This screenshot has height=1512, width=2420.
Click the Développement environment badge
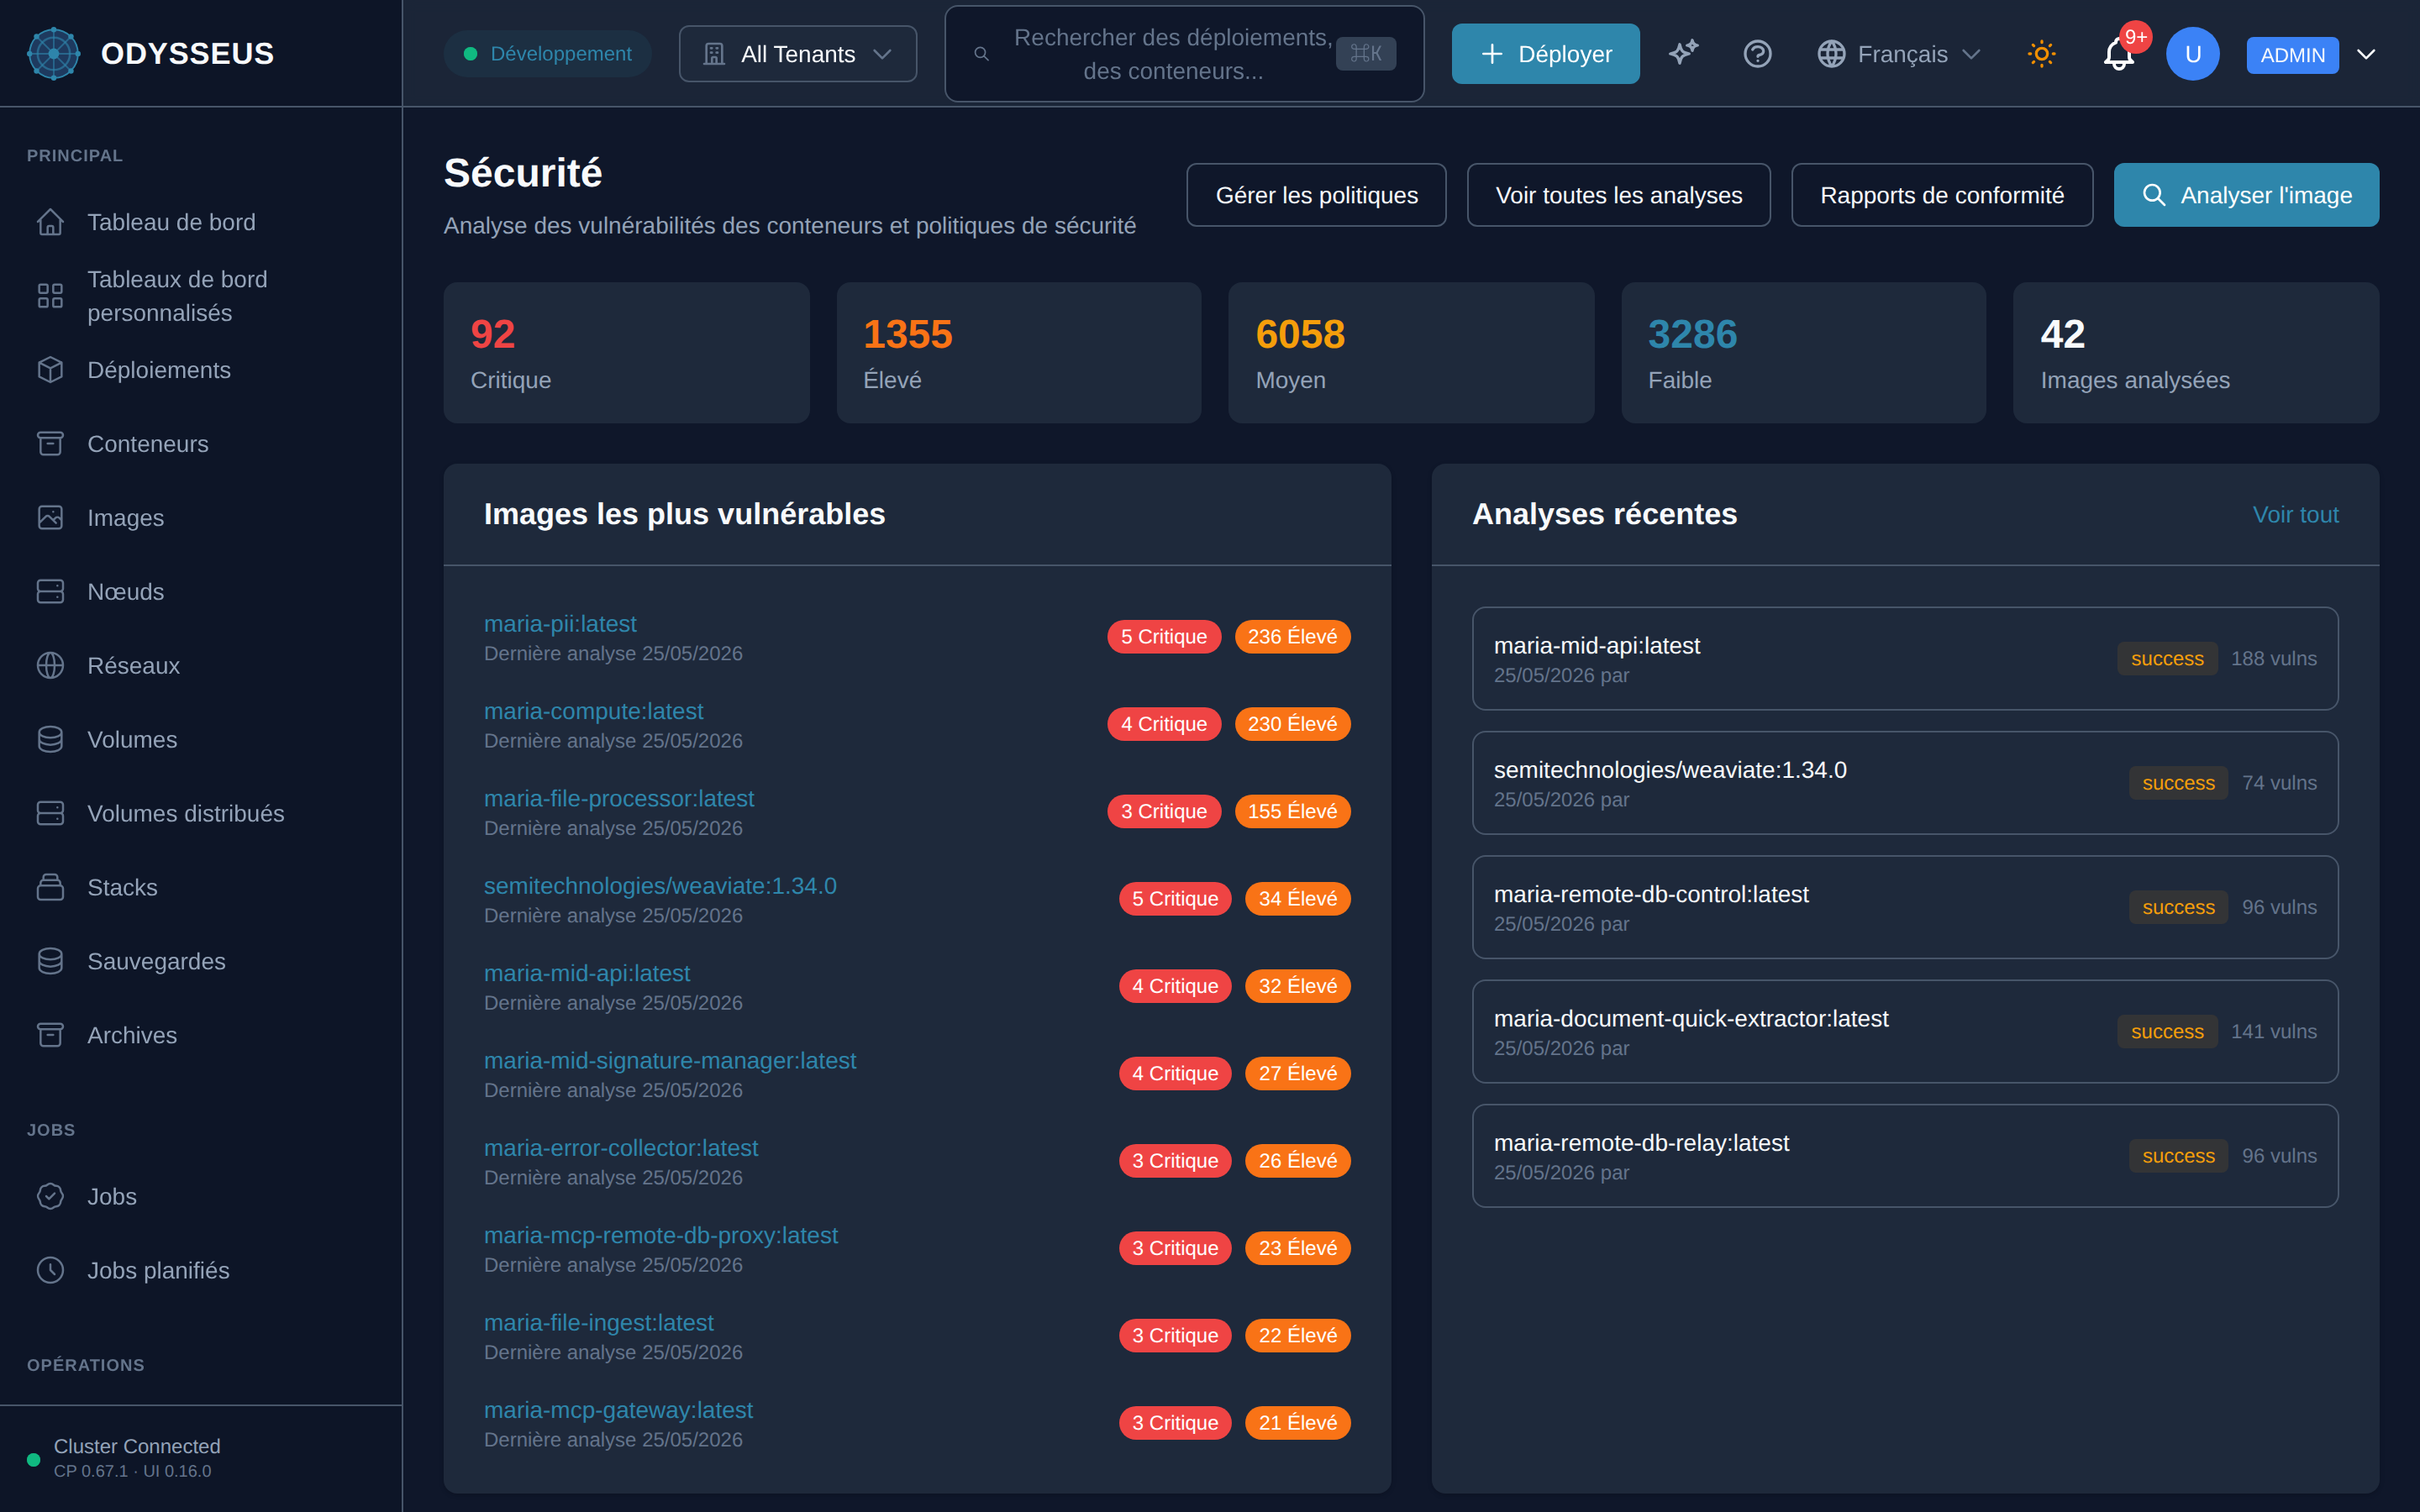[548, 54]
